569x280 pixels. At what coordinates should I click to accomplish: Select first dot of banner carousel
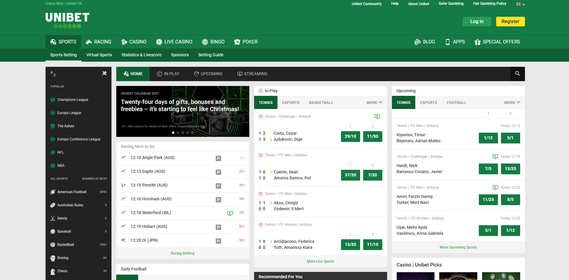pos(173,133)
